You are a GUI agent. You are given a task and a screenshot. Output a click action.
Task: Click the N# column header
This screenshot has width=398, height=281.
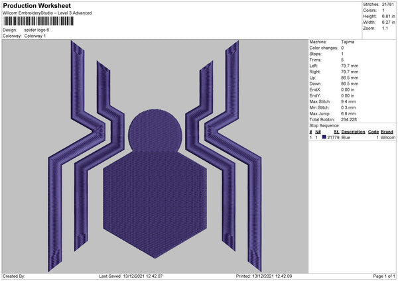point(320,131)
